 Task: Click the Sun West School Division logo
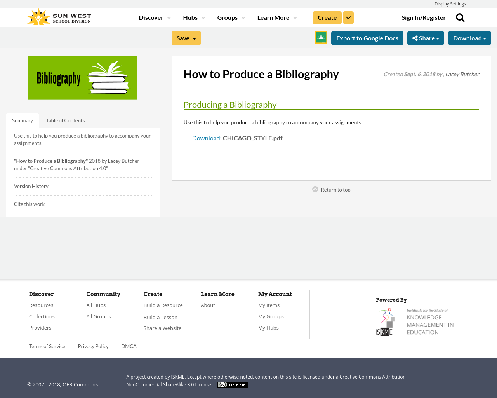58,16
